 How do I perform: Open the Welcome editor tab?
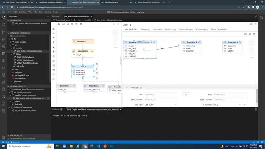[x=55, y=17]
